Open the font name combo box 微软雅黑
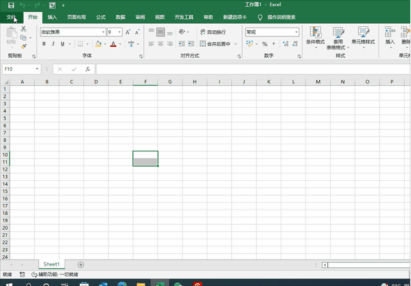 pos(73,32)
